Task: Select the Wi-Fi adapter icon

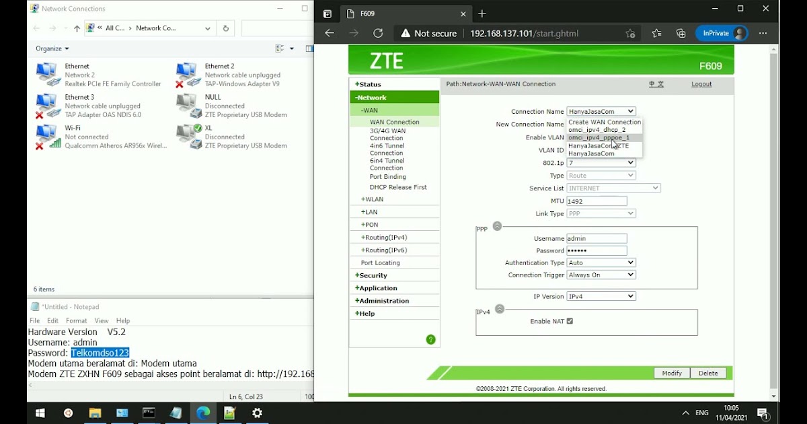Action: coord(48,136)
